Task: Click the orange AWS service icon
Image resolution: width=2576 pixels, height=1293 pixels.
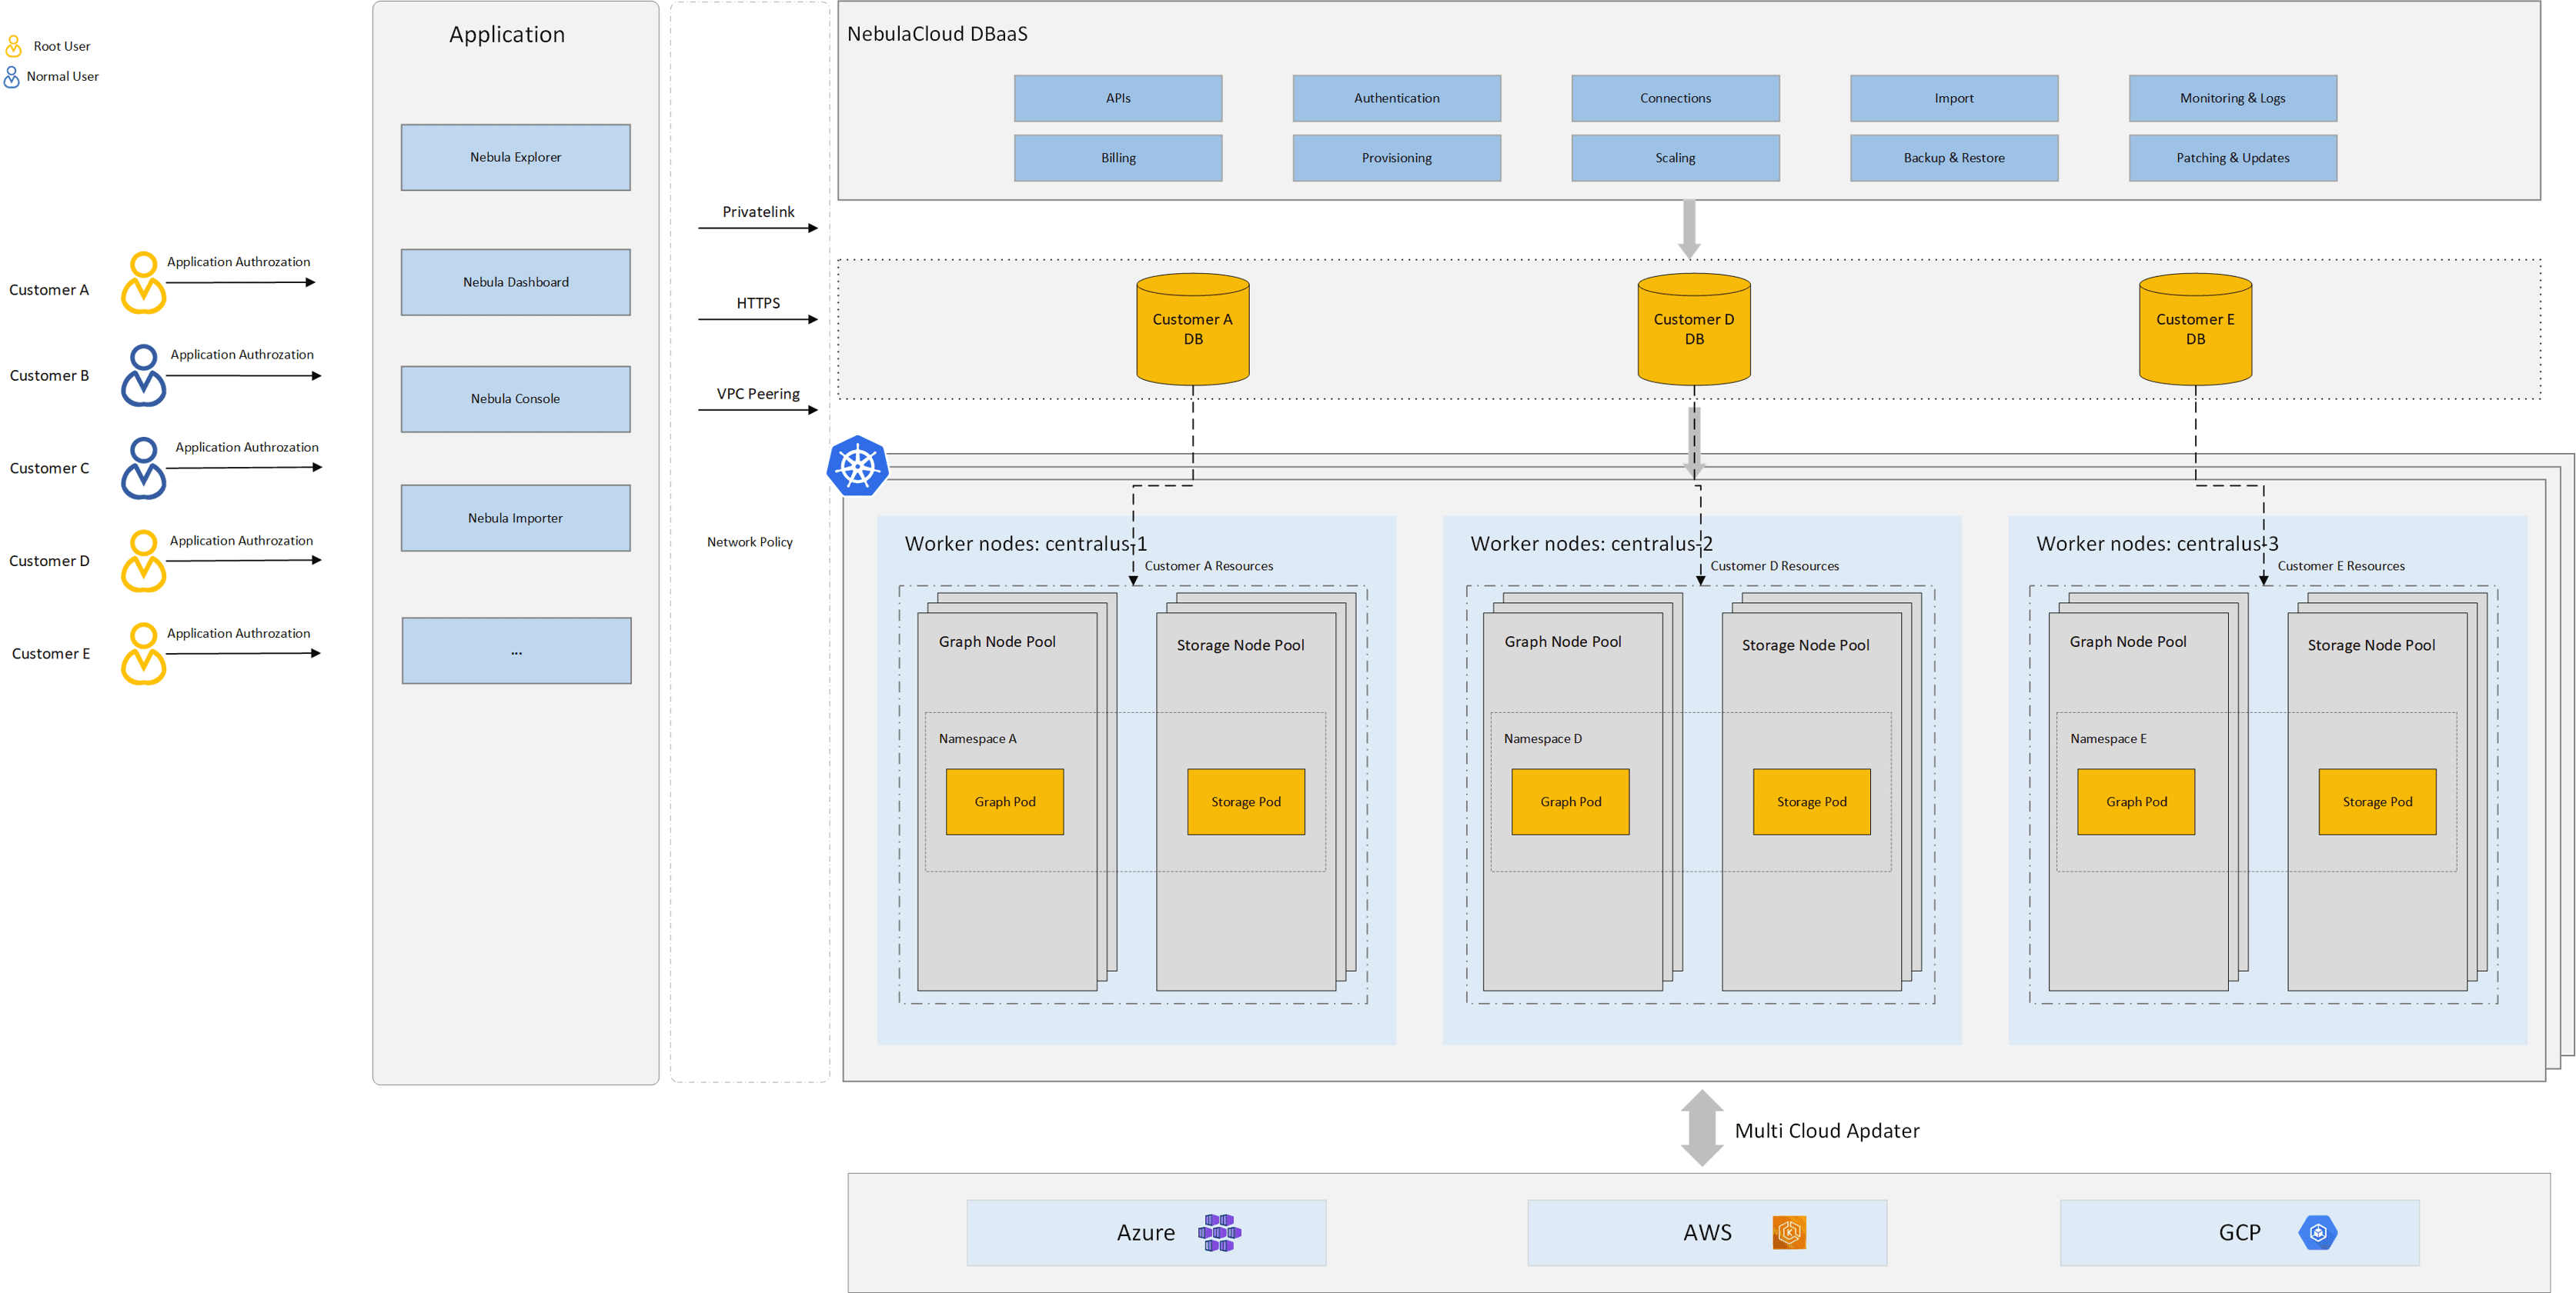Action: [1789, 1233]
